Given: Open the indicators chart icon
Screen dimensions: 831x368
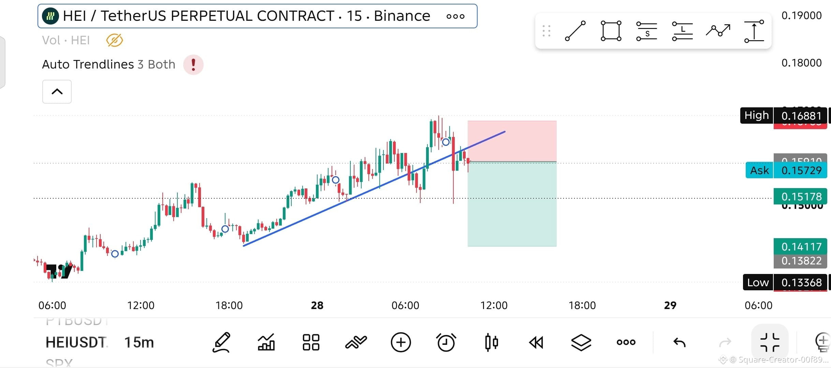Looking at the screenshot, I should 266,342.
